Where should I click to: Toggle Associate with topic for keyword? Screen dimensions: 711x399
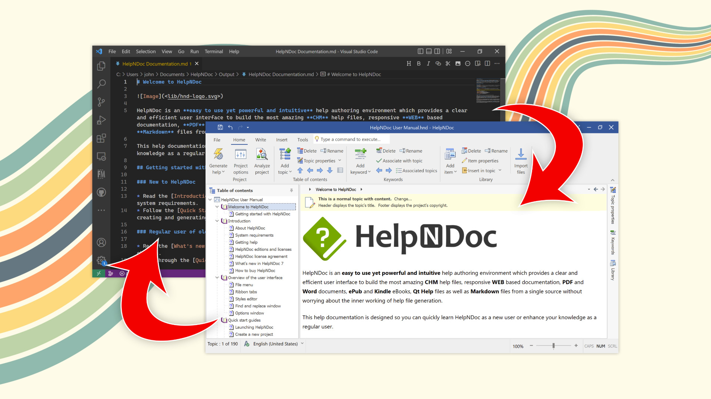399,161
